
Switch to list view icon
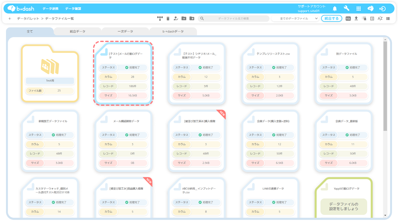[x=388, y=19]
